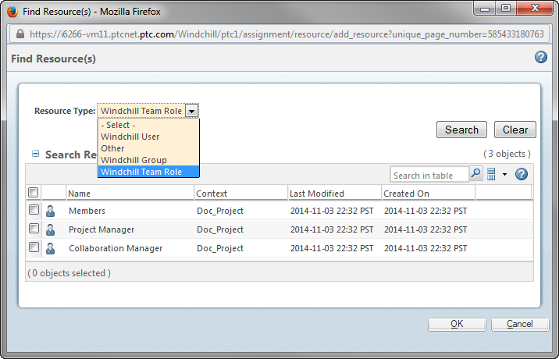The height and width of the screenshot is (359, 559).
Task: Click the Clear button
Action: (515, 130)
